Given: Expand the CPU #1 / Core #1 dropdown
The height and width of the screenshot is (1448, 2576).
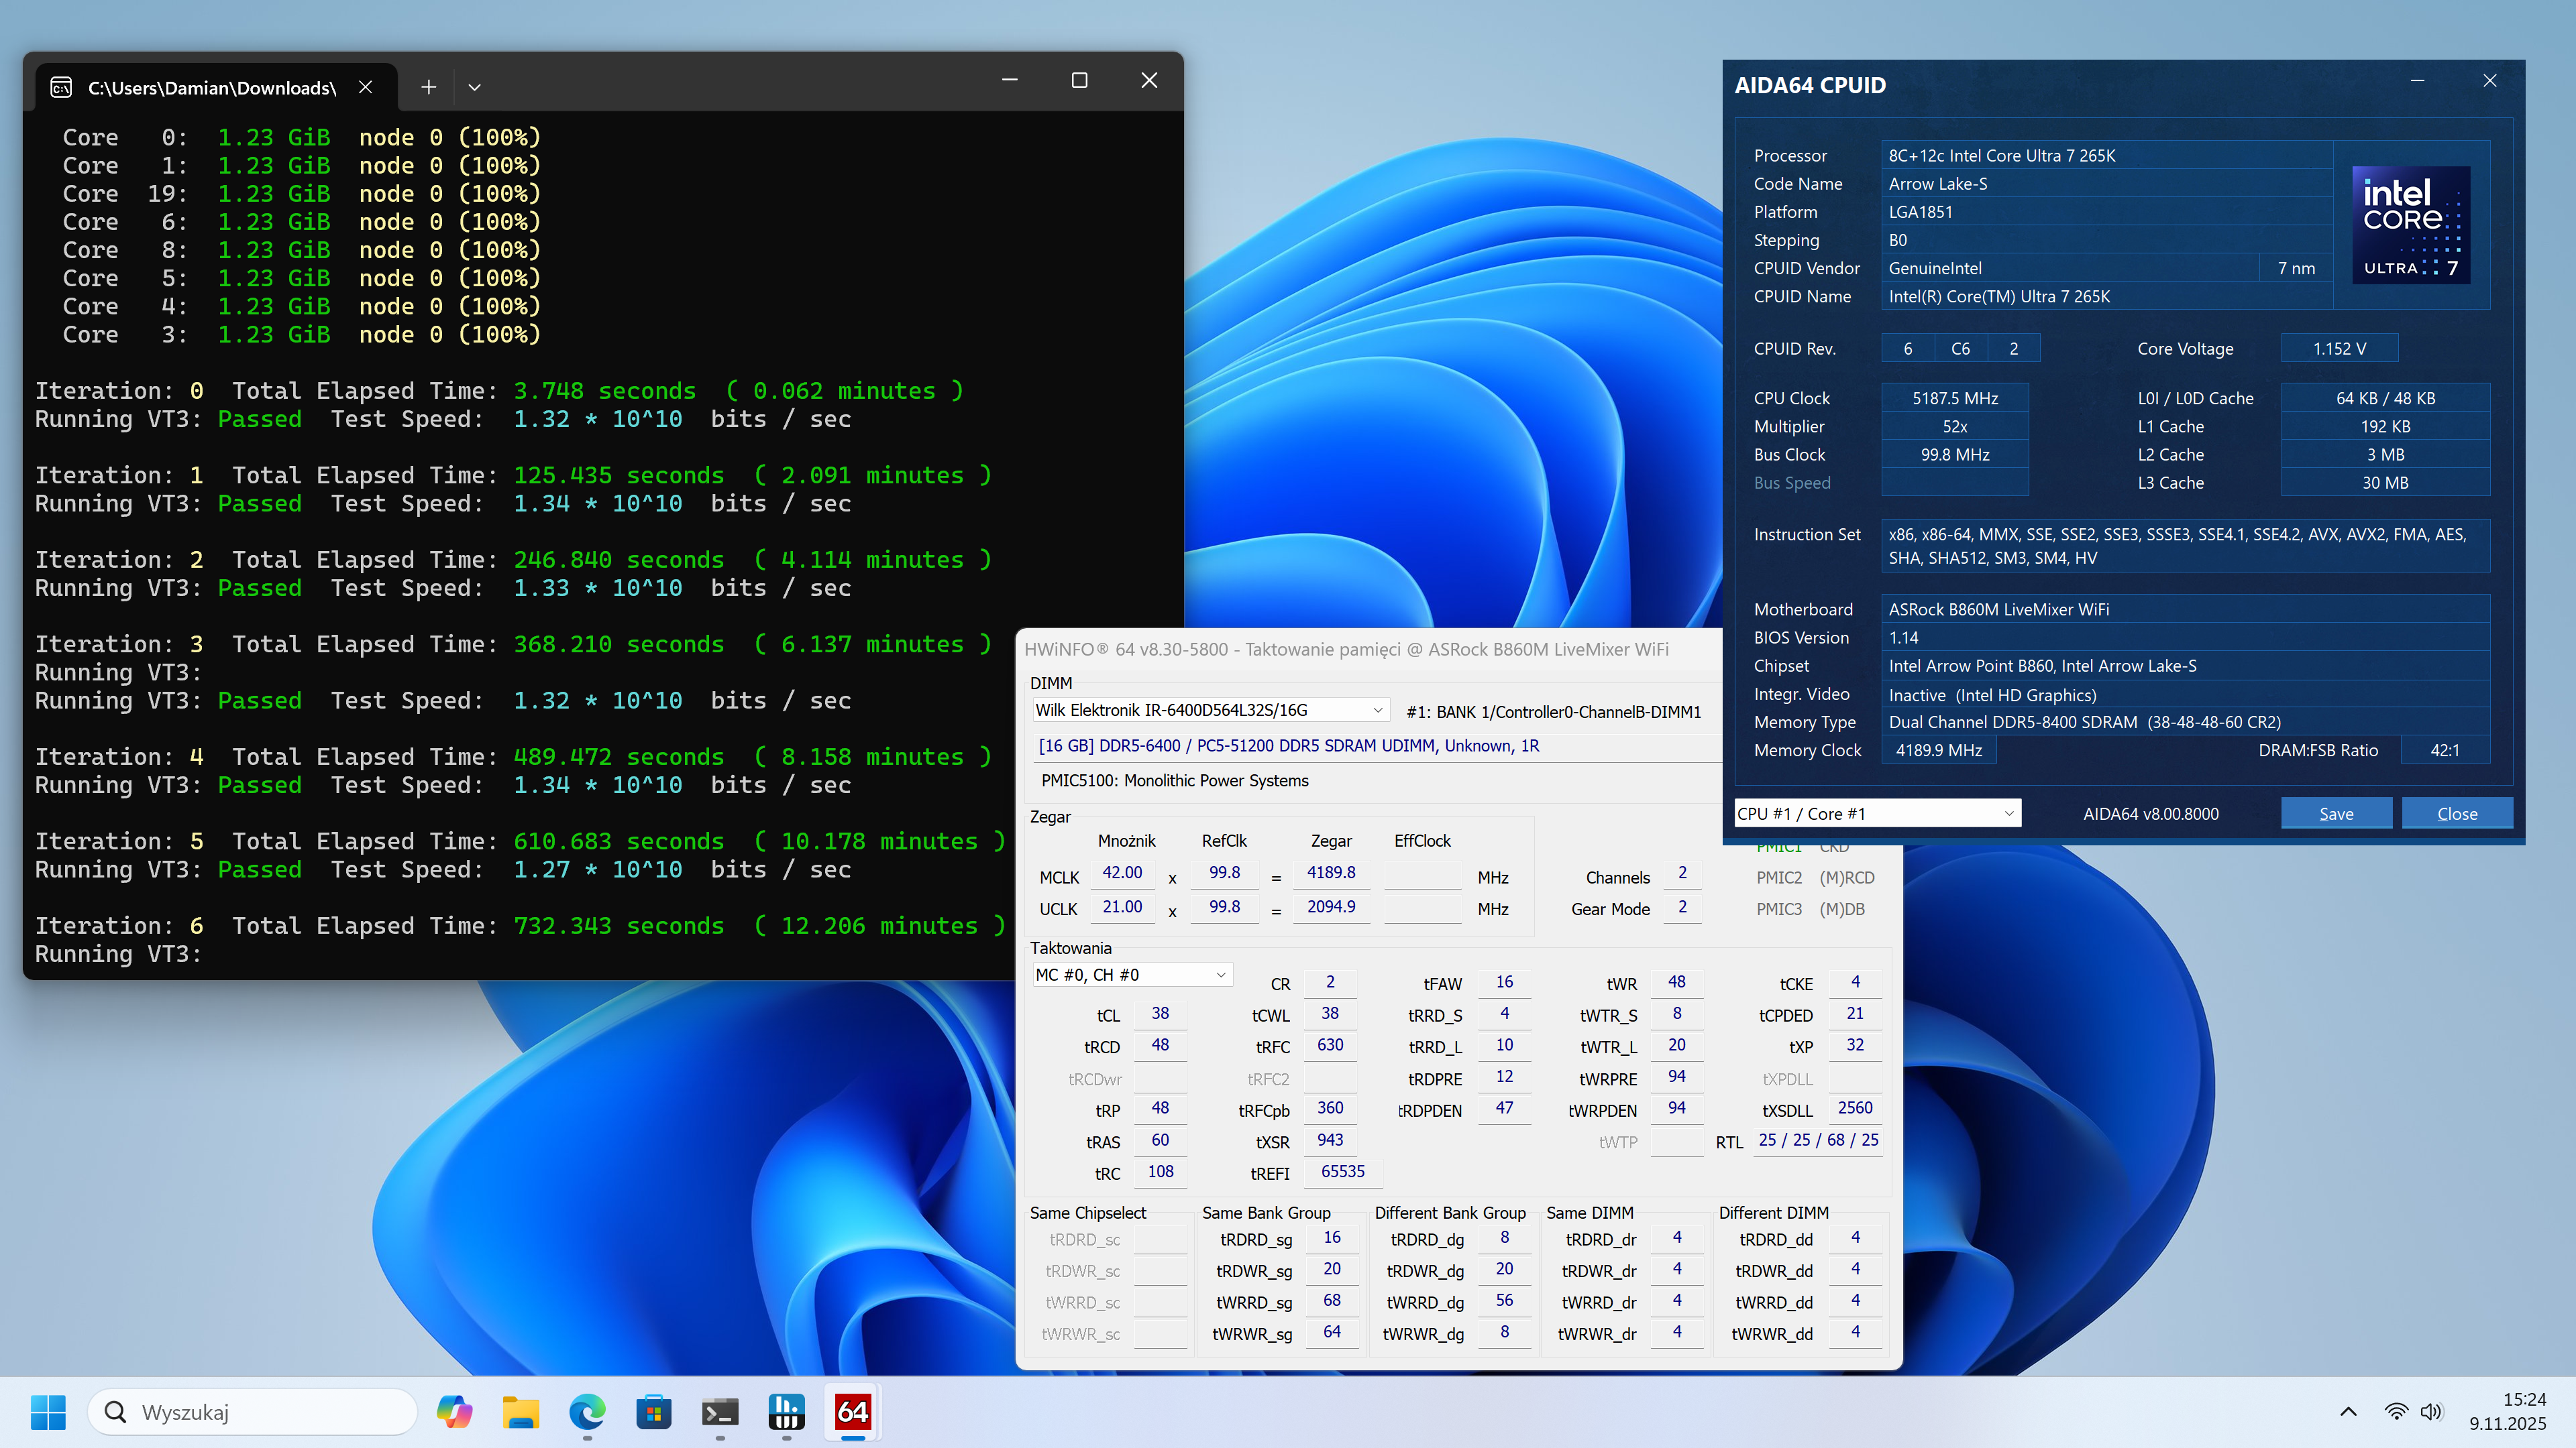Looking at the screenshot, I should [x=2008, y=813].
